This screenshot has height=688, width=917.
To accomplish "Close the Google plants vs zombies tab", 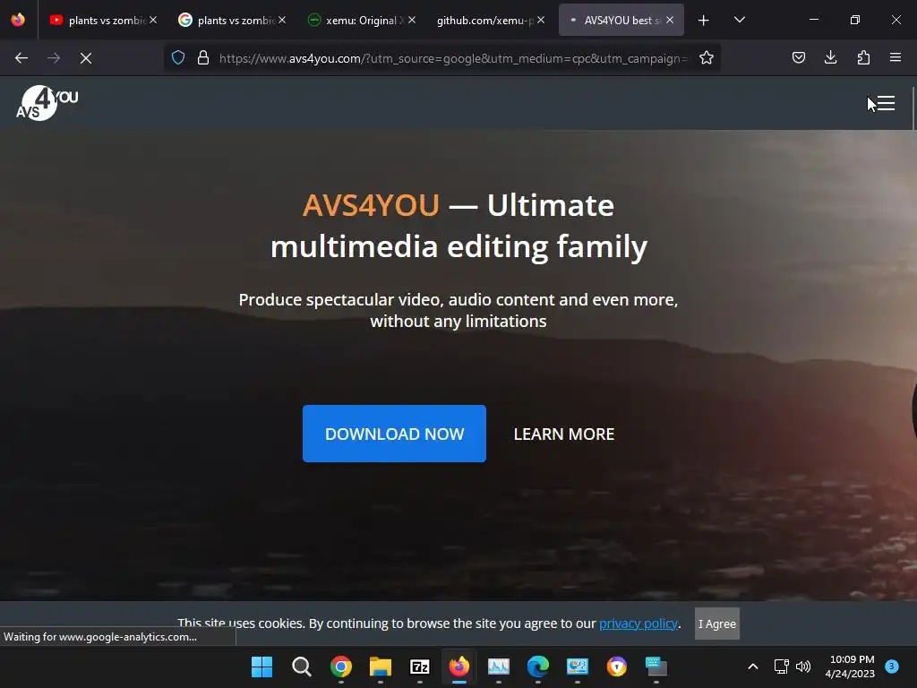I will pyautogui.click(x=282, y=20).
